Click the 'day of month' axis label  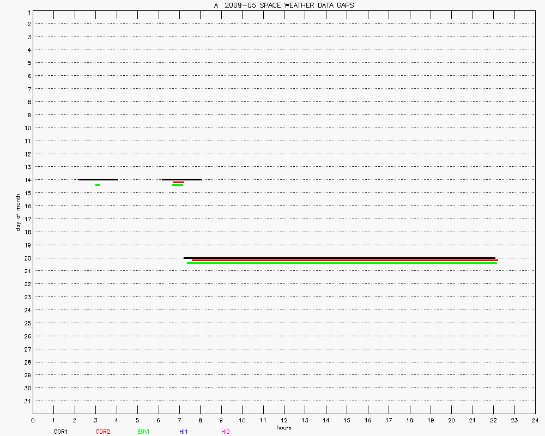(x=19, y=211)
